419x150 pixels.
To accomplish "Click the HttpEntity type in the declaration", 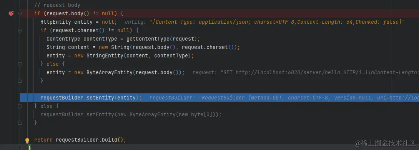I will click(x=56, y=22).
